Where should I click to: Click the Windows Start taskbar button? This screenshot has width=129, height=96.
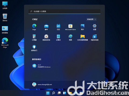[x=48, y=93]
